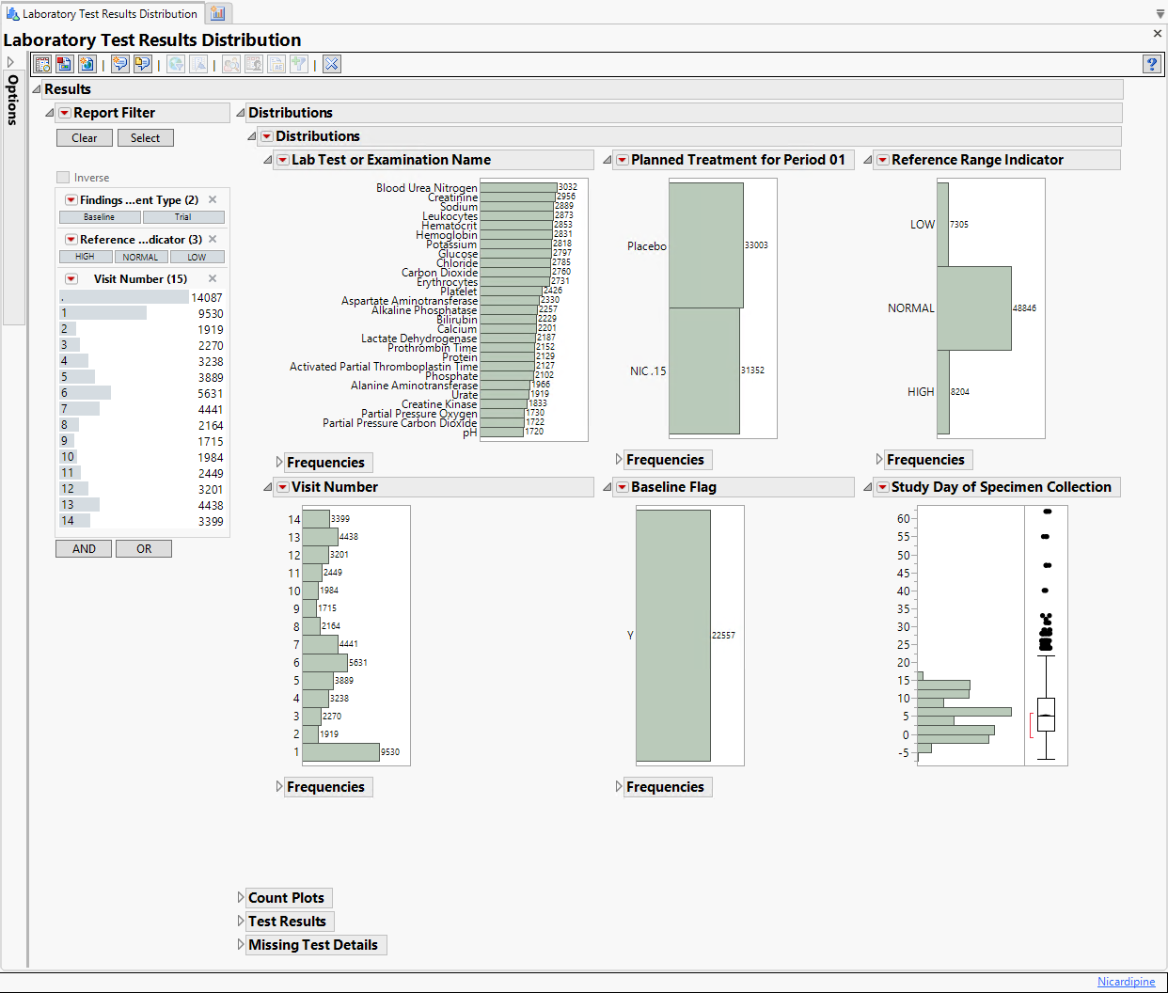
Task: Remove the Visit Number filter with its X
Action: [x=213, y=279]
